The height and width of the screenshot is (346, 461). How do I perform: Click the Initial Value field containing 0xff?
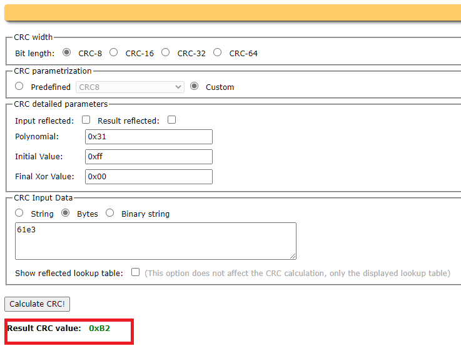(149, 157)
